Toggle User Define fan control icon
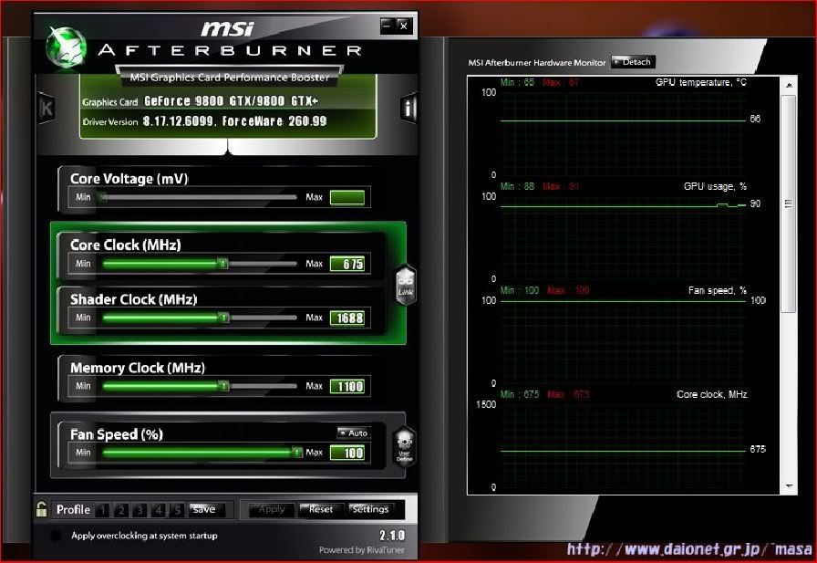Image resolution: width=817 pixels, height=563 pixels. (x=405, y=447)
